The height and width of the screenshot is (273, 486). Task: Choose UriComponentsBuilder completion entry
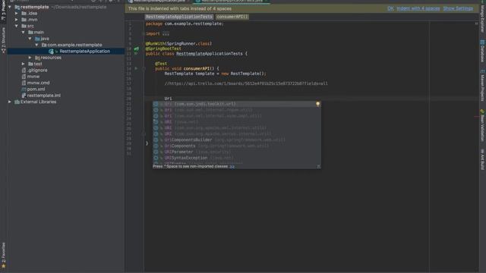click(x=236, y=140)
